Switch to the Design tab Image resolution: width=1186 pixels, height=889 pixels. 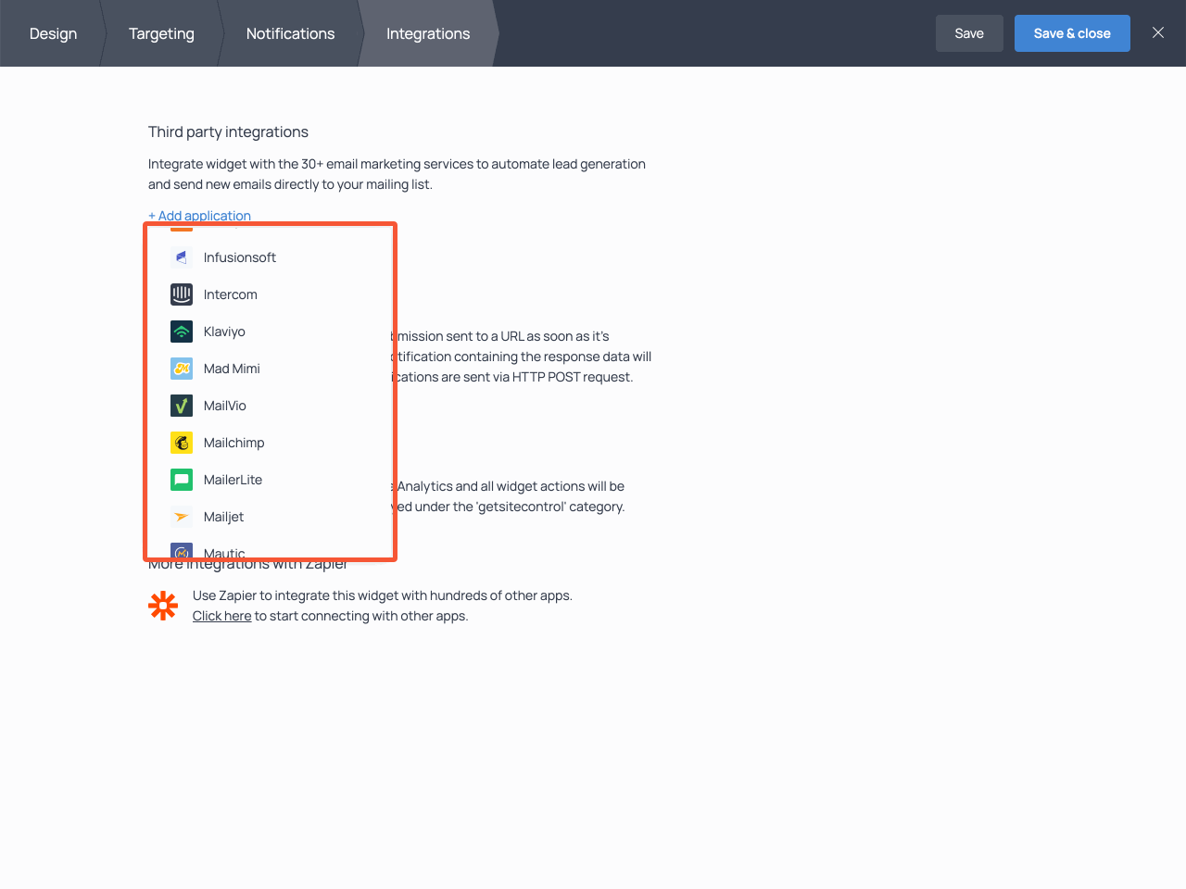(53, 33)
